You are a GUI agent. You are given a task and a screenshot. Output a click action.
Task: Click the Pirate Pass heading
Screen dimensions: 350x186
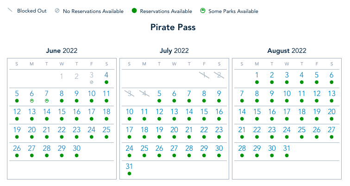pyautogui.click(x=173, y=27)
